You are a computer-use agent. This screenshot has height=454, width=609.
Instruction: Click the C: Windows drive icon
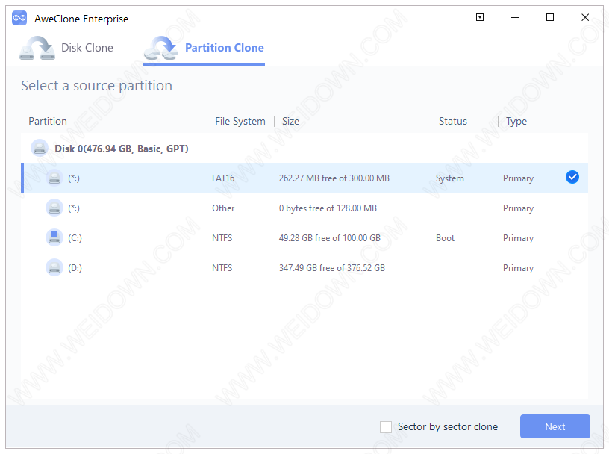point(54,237)
